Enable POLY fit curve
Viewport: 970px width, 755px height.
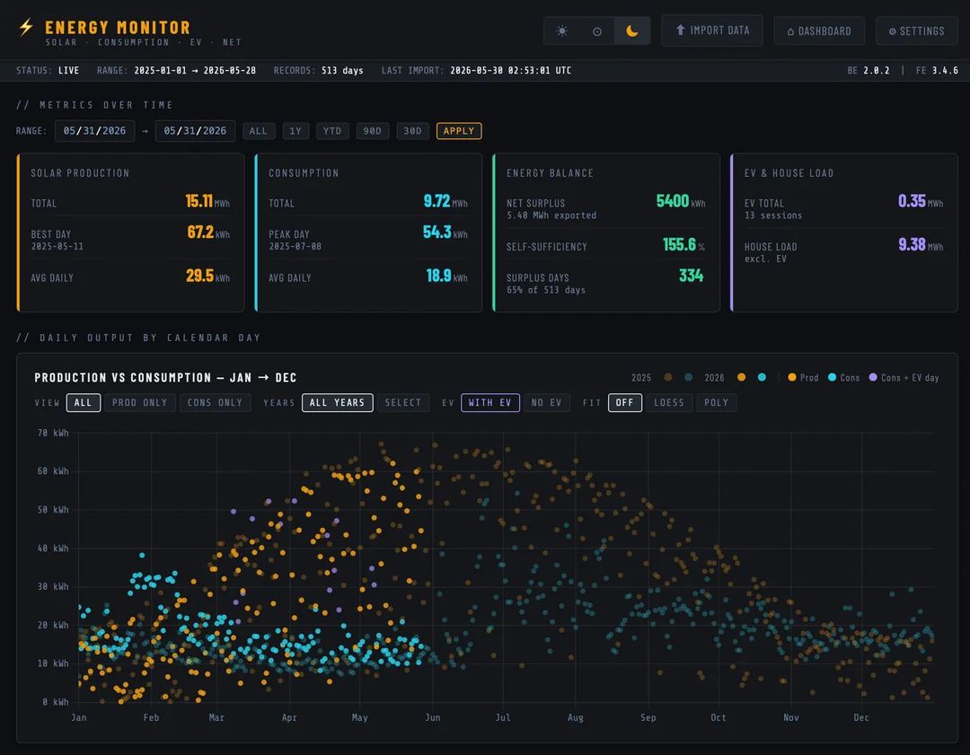(x=717, y=402)
